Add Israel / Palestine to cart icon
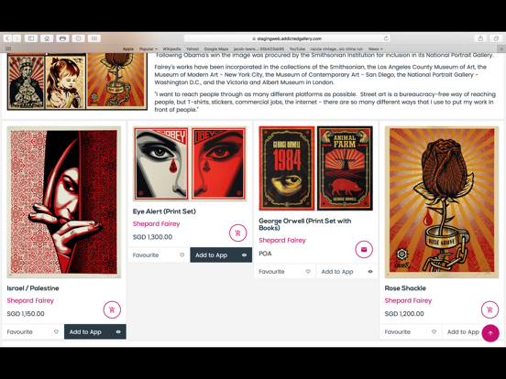Screen dimensions: 506x379 pos(112,309)
